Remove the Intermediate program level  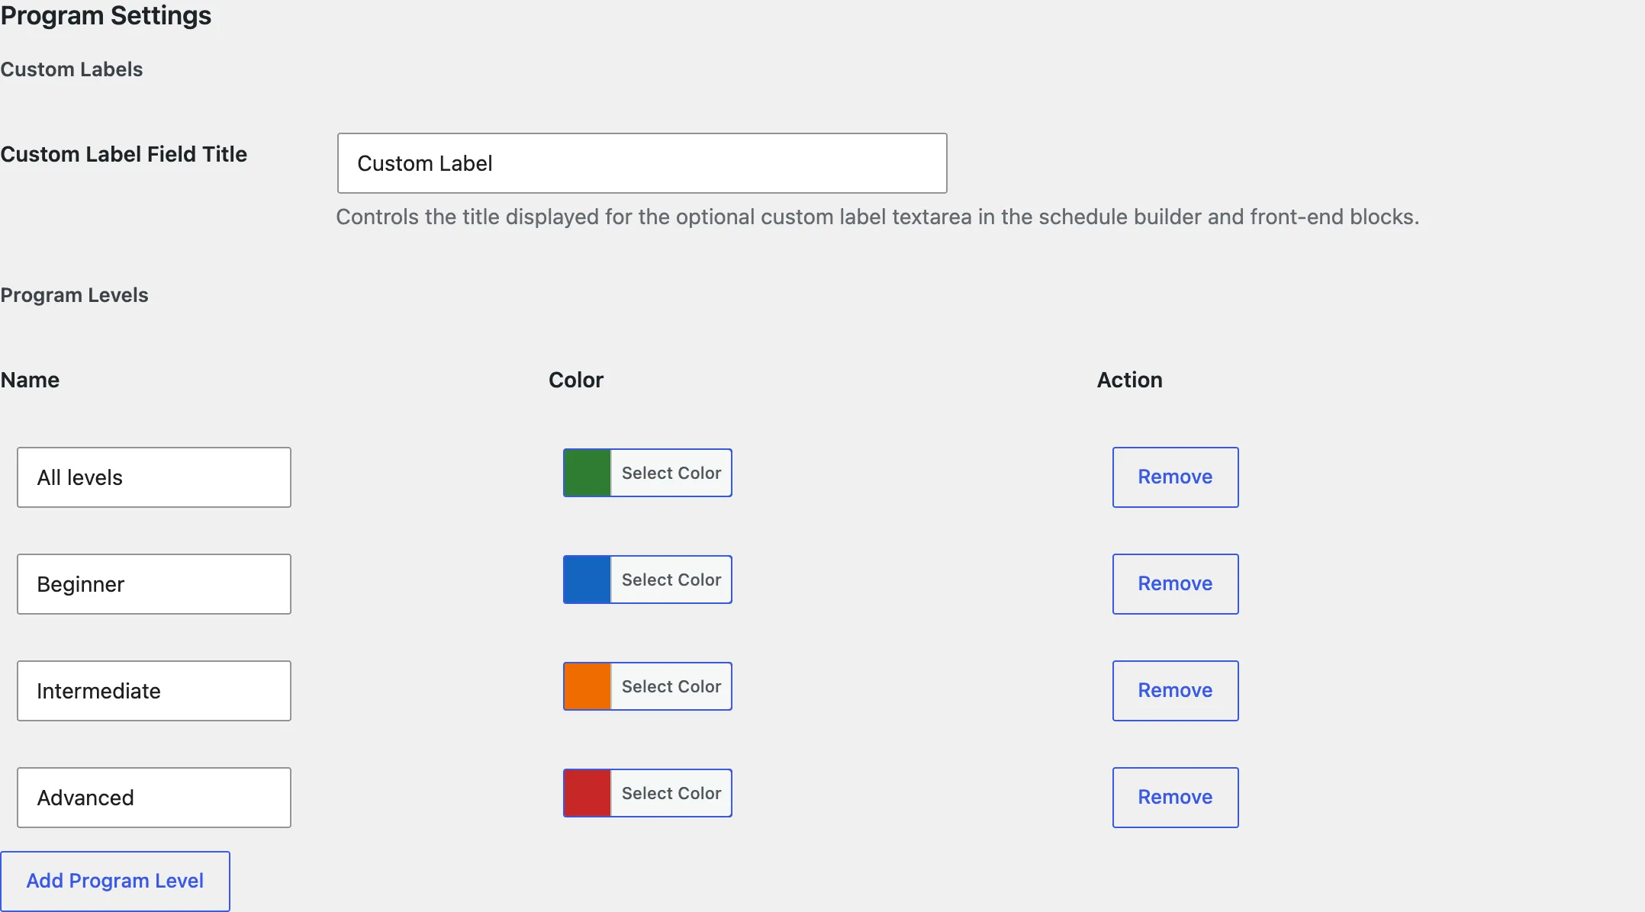(1175, 691)
